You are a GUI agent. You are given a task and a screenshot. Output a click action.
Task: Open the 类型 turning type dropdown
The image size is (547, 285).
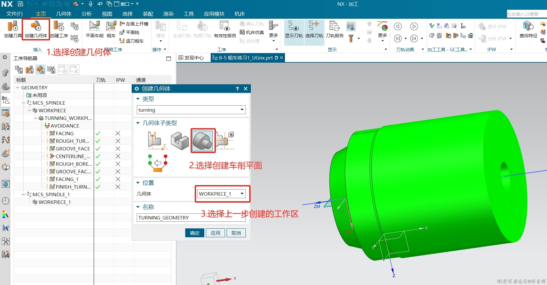191,110
